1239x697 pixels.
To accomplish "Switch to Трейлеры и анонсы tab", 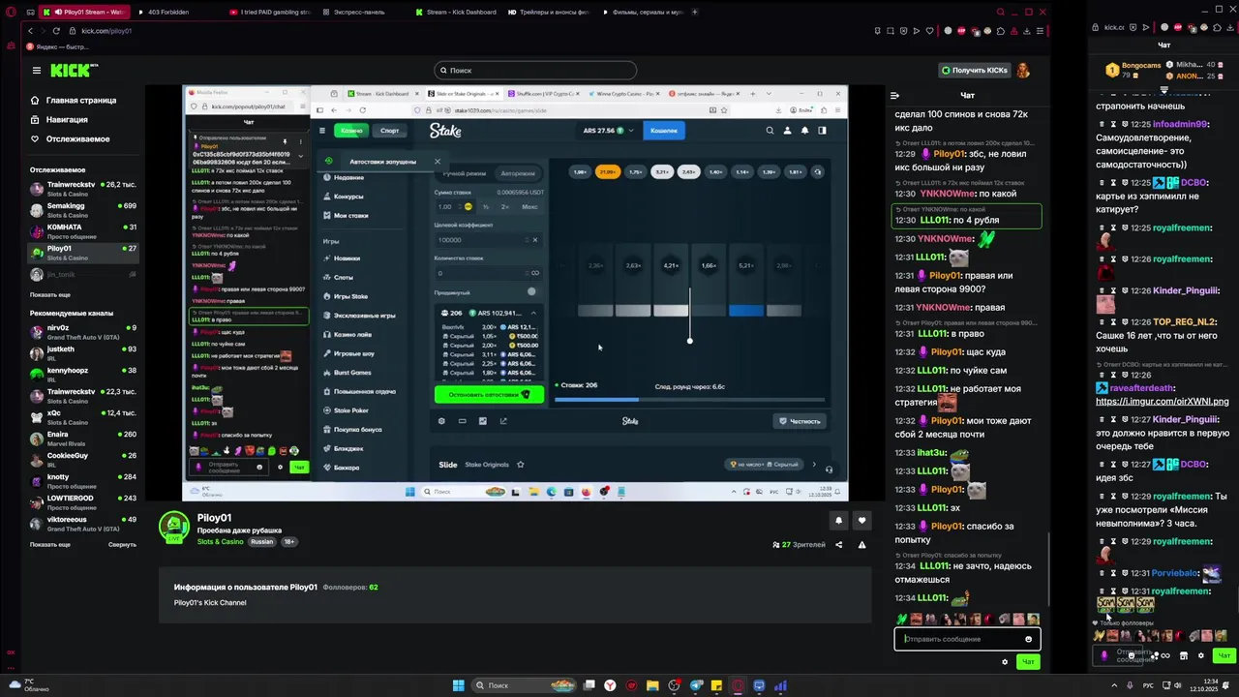I will (547, 13).
